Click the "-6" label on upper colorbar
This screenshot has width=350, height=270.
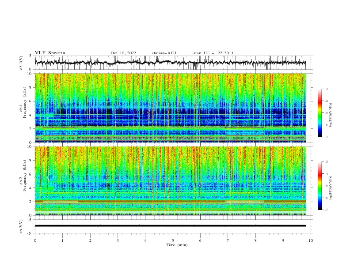pos(326,125)
